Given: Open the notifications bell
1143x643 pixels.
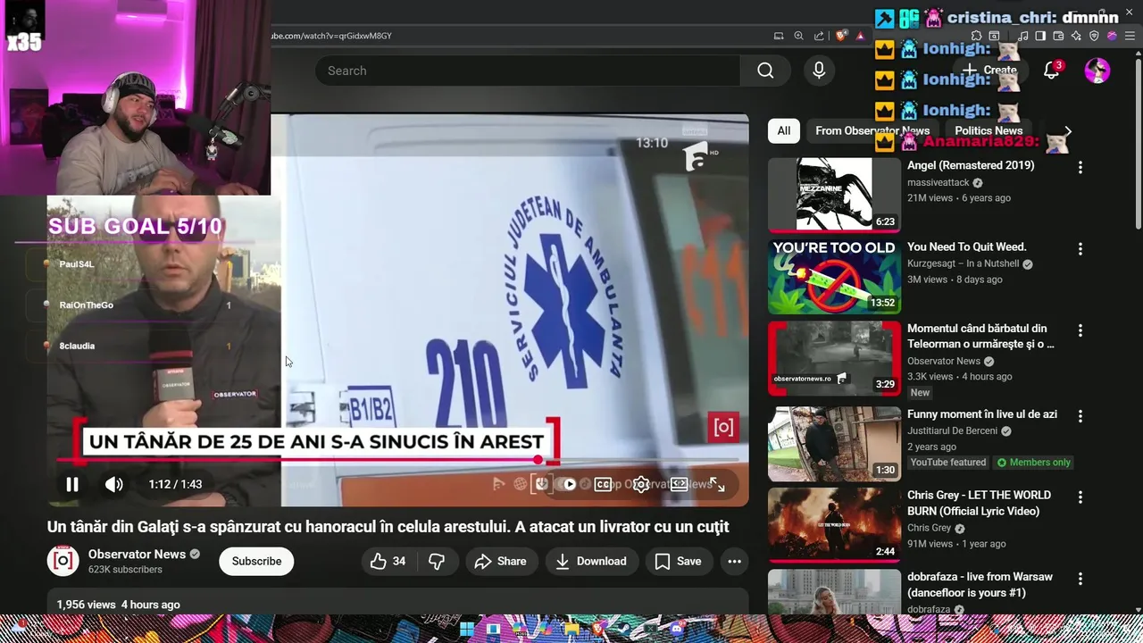Looking at the screenshot, I should pyautogui.click(x=1051, y=71).
